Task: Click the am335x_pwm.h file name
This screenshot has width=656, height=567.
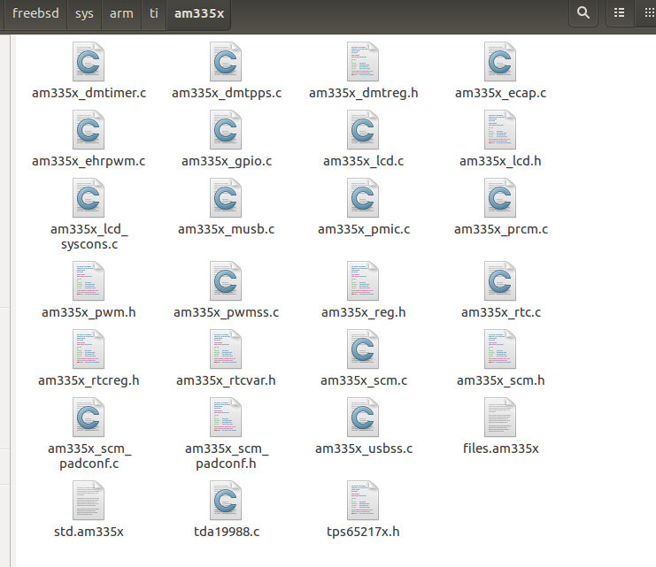Action: (x=89, y=312)
